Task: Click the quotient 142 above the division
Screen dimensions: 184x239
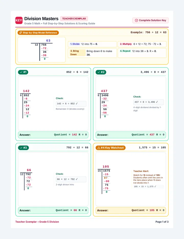Action: (x=26, y=91)
